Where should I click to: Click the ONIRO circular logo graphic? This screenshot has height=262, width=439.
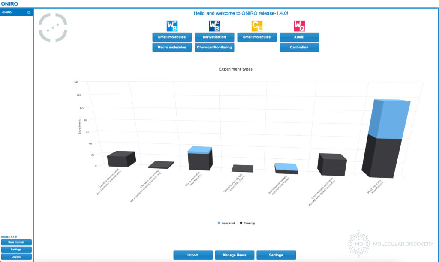pos(52,27)
